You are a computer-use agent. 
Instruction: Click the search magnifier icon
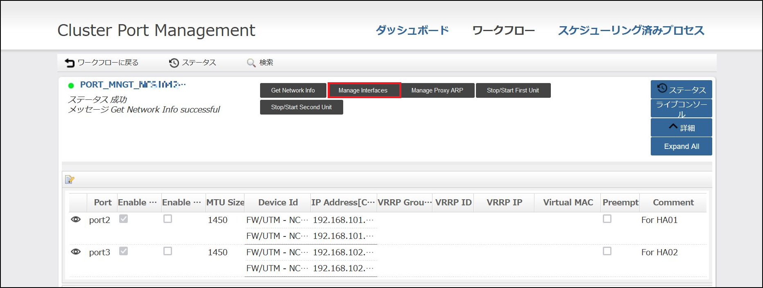251,63
